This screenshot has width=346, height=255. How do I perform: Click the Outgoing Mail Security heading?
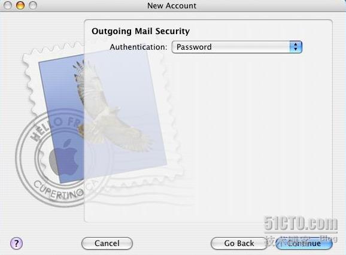coord(141,31)
